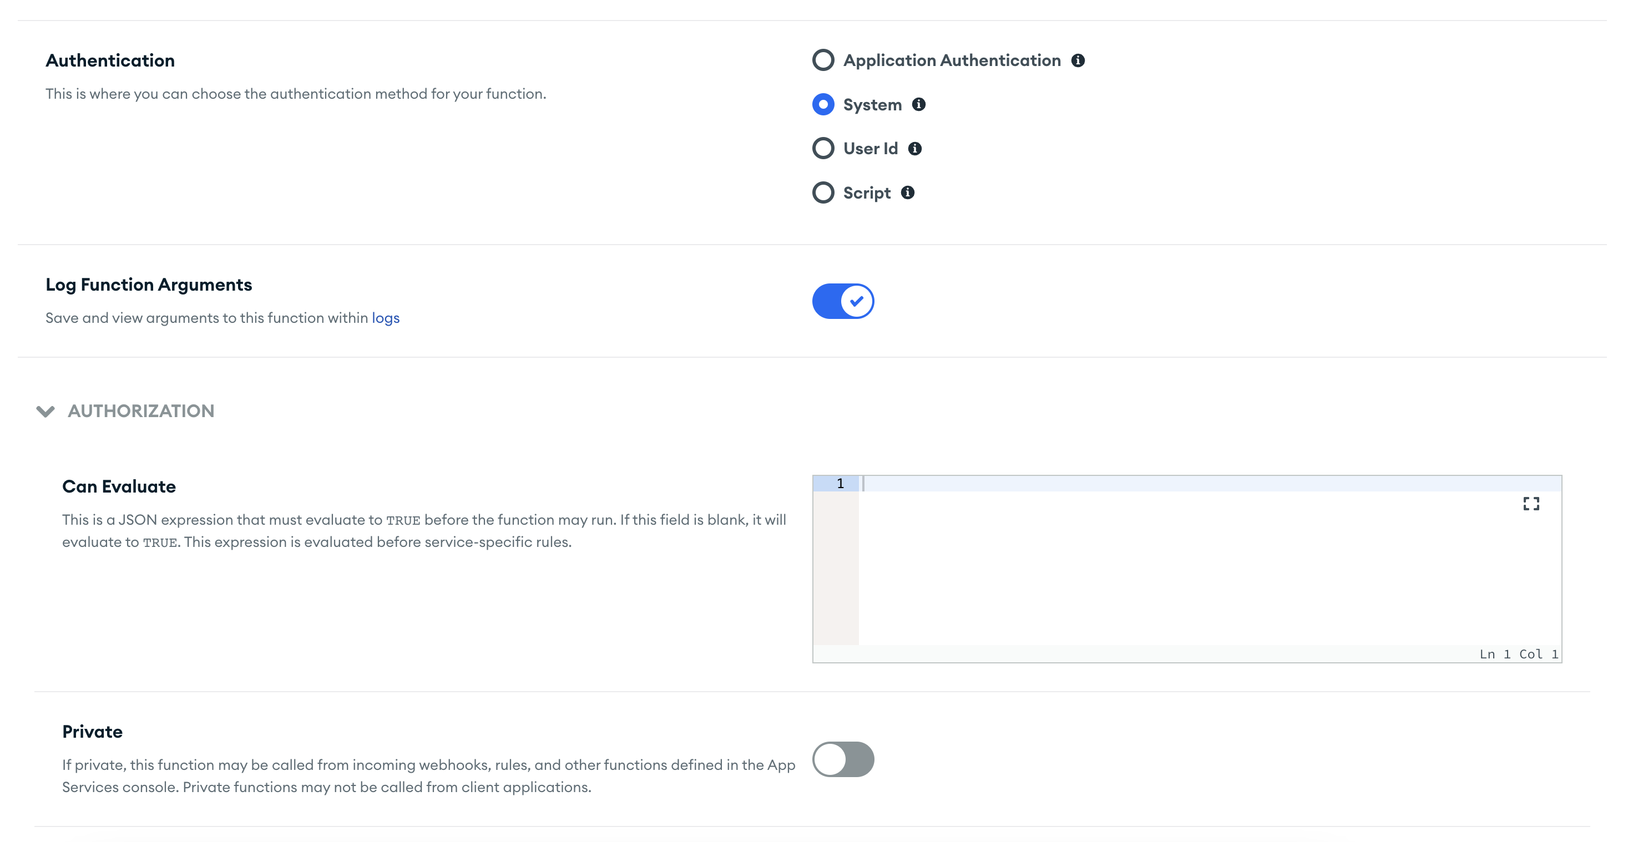Screen dimensions: 1628x842
Task: Click info icon beside Application Authentication
Action: (1078, 60)
